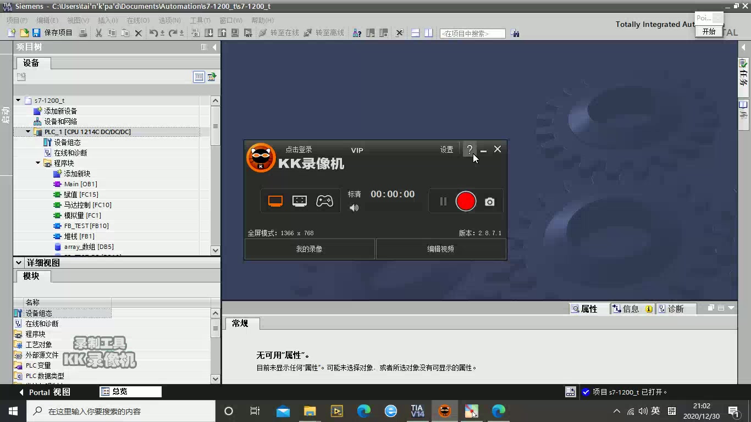Click the 总览 overview taskbar button
751x422 pixels.
130,392
